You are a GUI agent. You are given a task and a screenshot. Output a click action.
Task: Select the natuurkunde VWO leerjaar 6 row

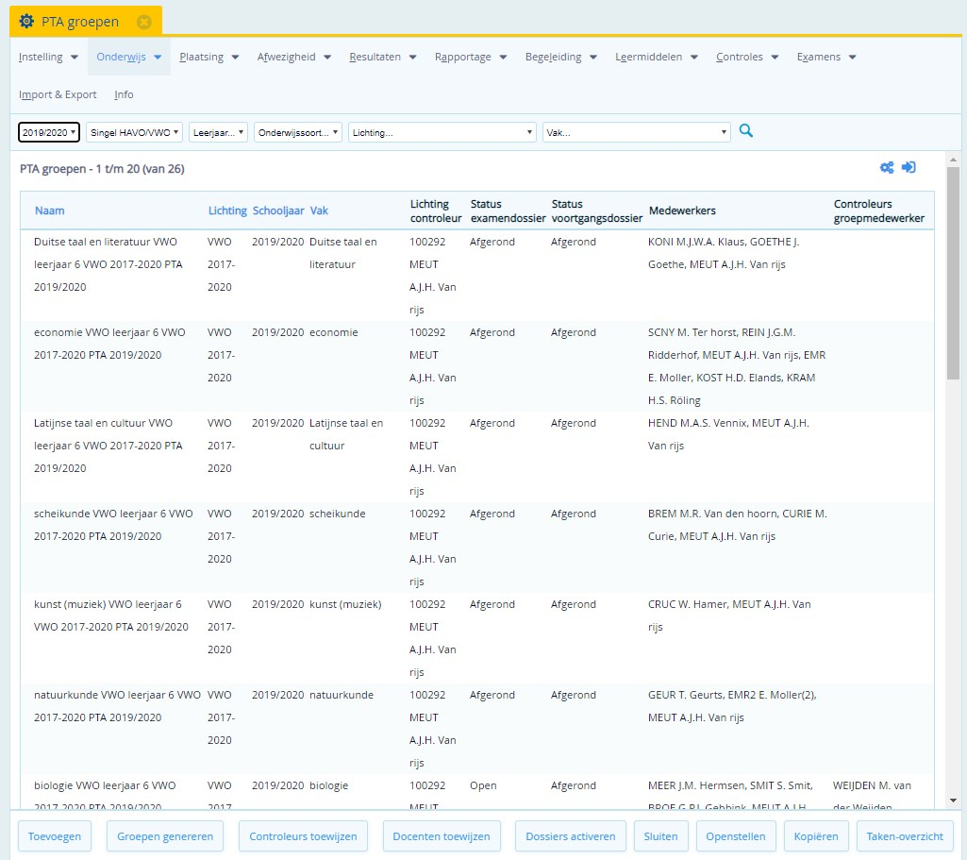(x=476, y=729)
